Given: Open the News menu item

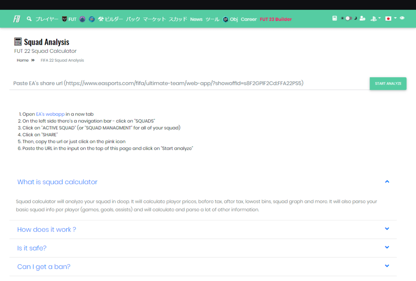Looking at the screenshot, I should click(x=196, y=19).
